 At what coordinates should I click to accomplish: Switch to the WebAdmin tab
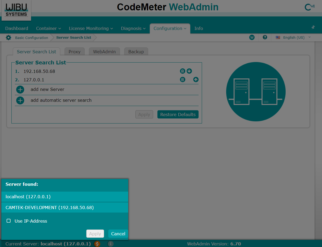(104, 52)
